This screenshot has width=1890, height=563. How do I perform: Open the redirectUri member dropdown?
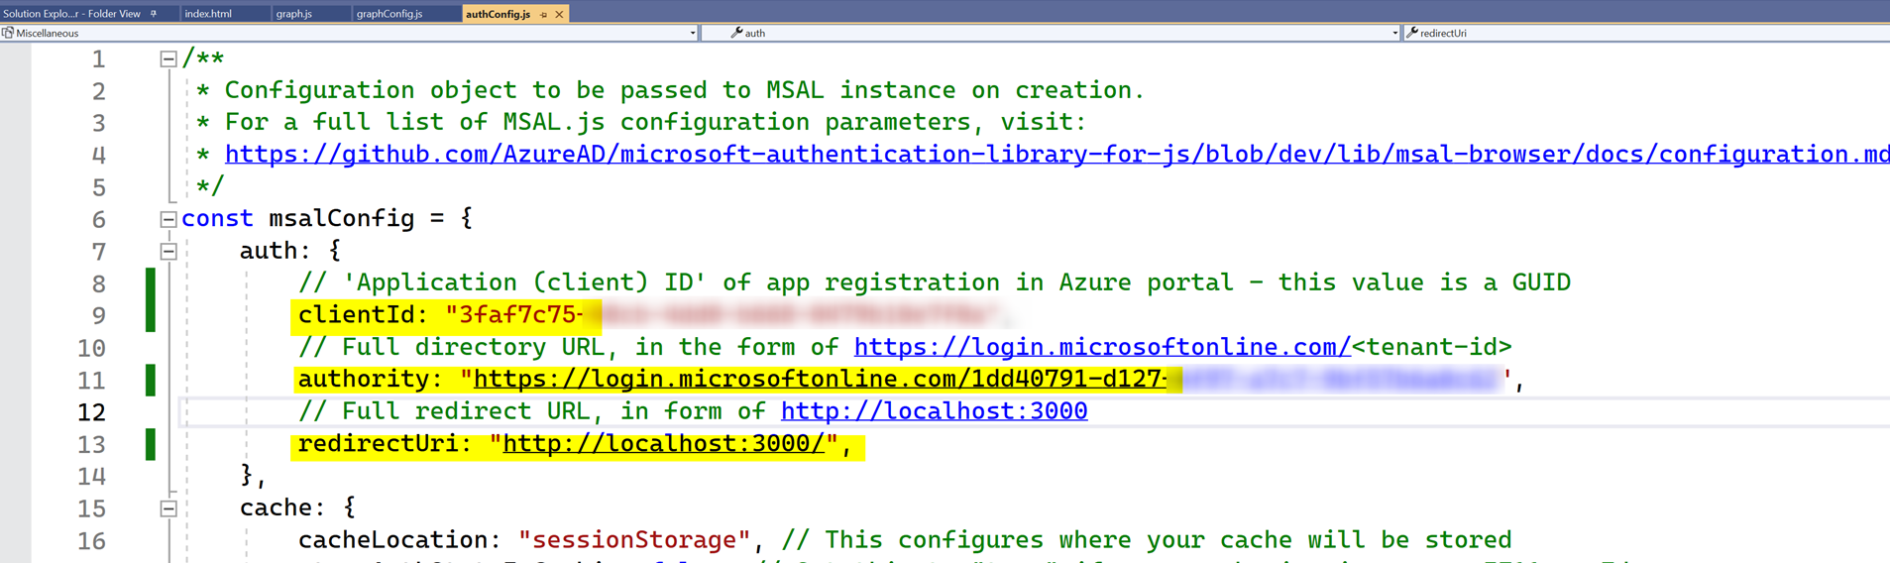click(x=1645, y=34)
